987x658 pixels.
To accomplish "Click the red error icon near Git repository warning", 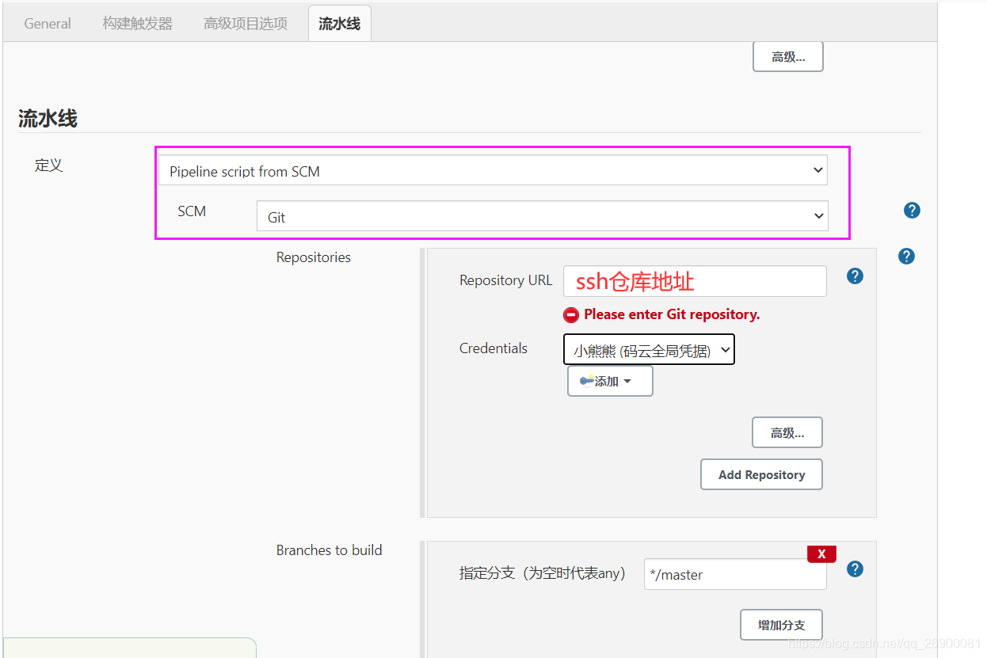I will tap(571, 314).
